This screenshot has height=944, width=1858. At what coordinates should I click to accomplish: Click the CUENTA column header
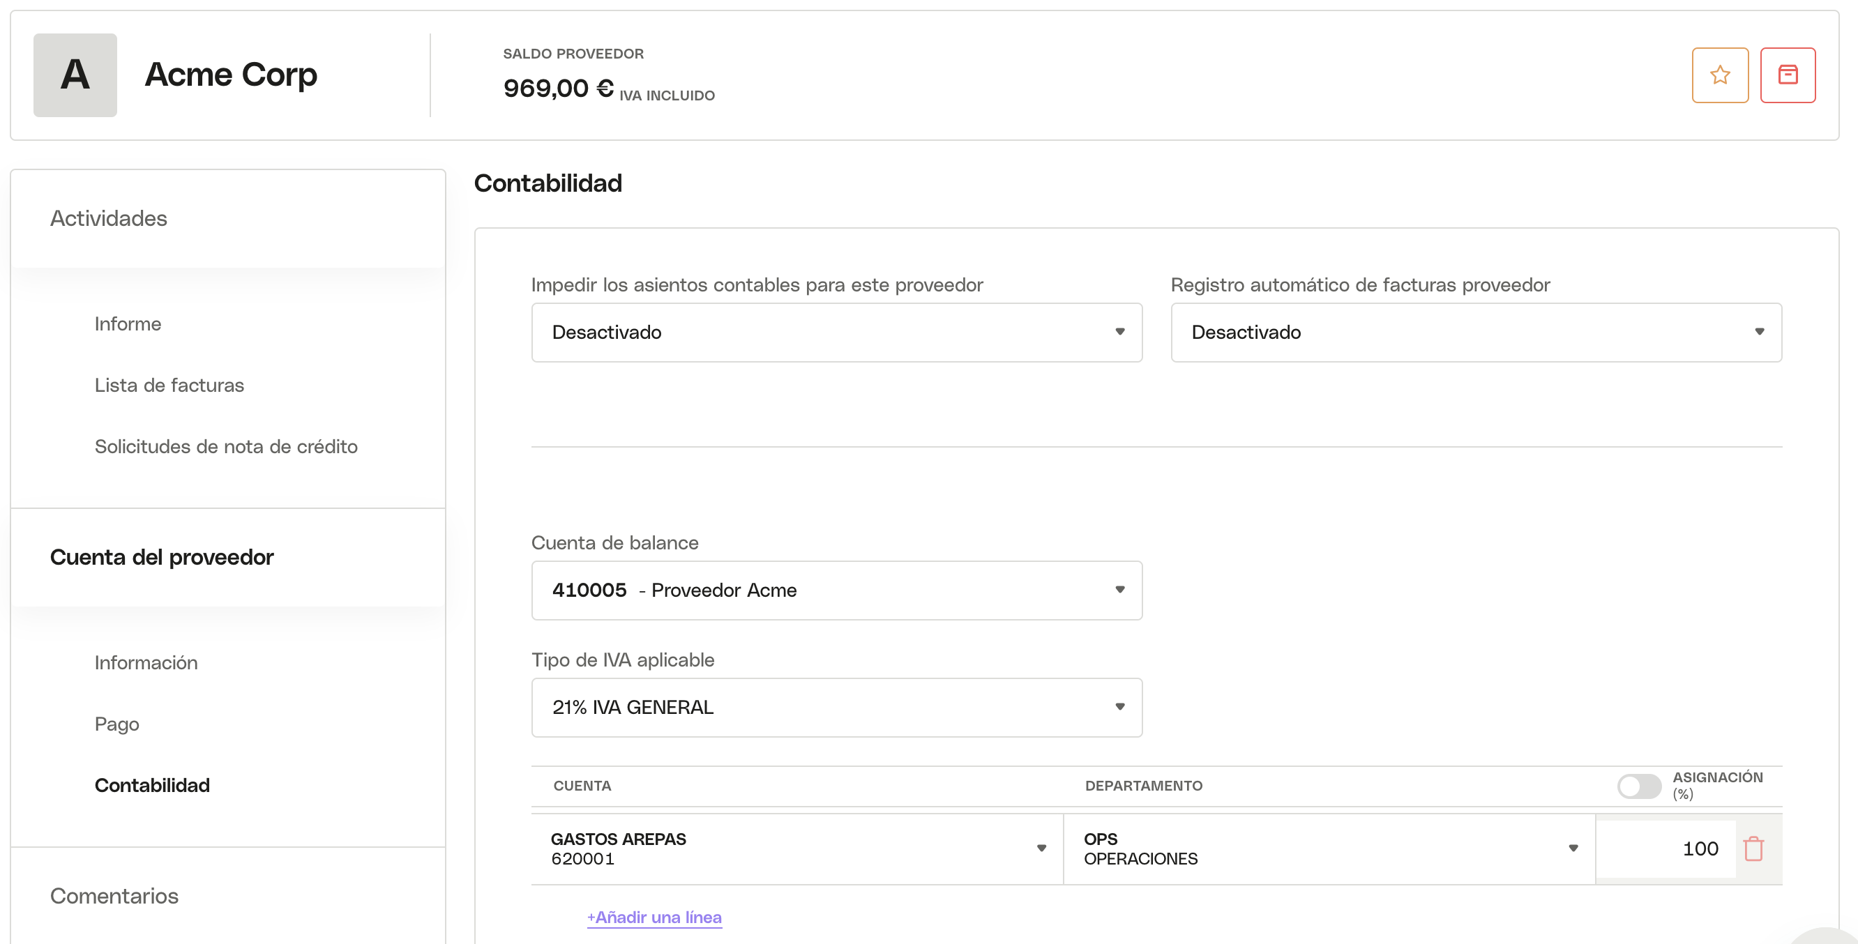tap(582, 785)
